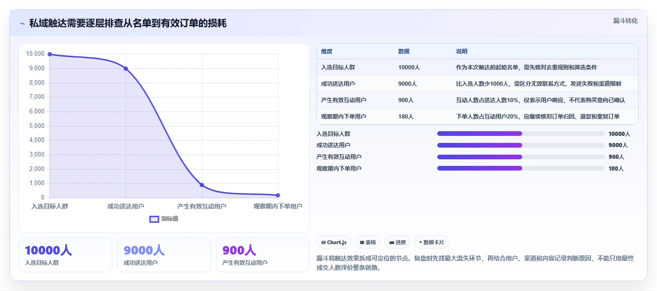Click the 成功送达用户 progress bar
Screen dimensions: 657x291
[521, 145]
